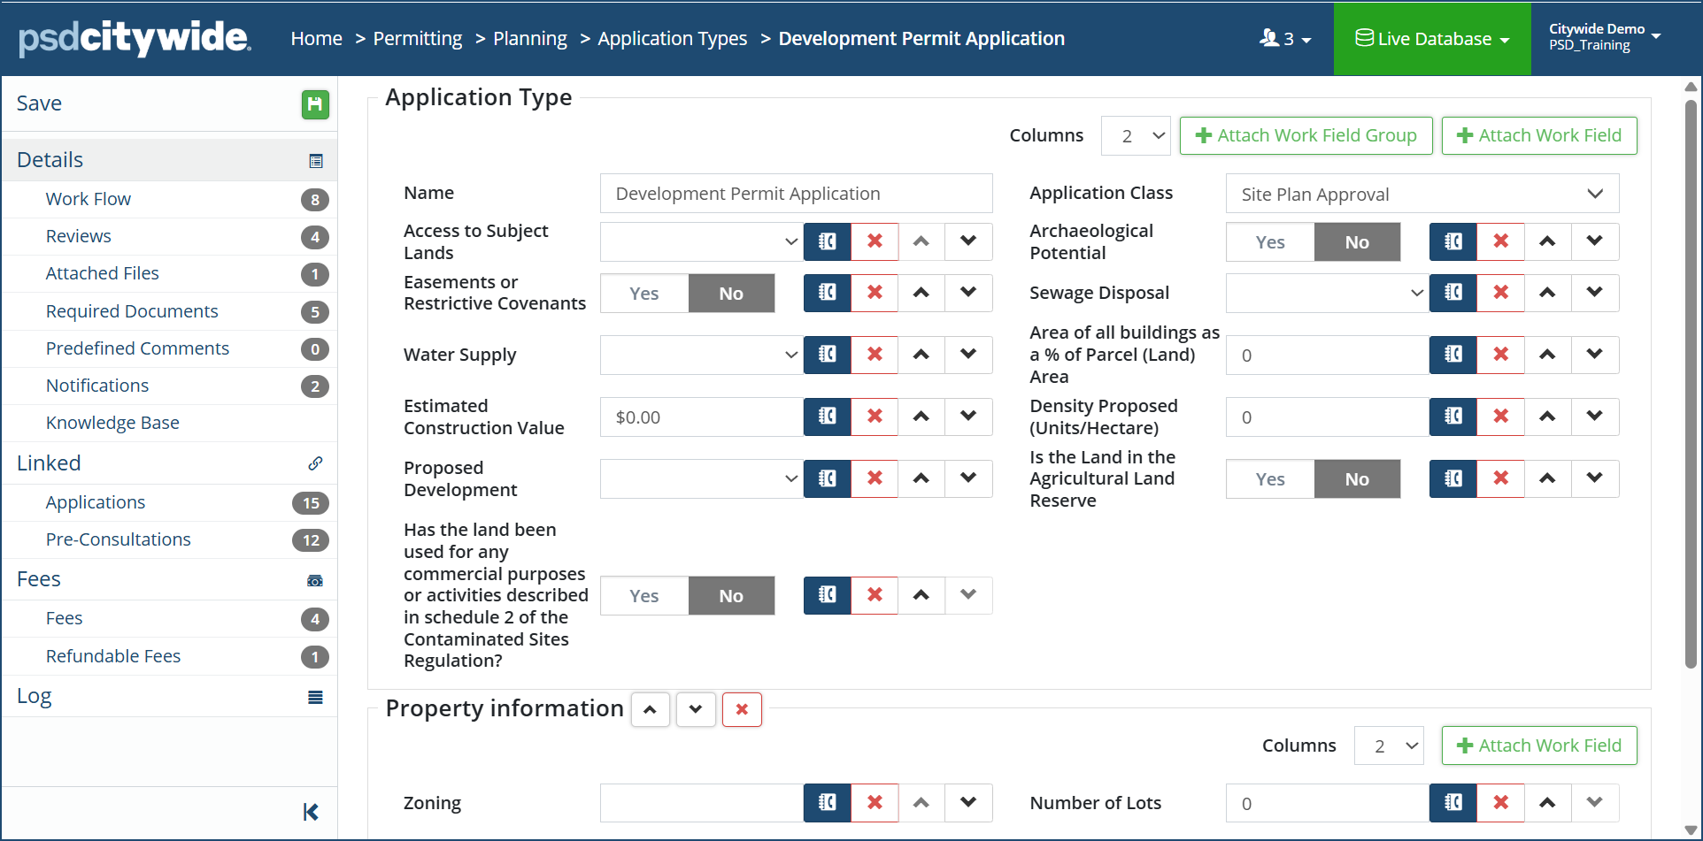Set Archaeological Potential to Yes
The height and width of the screenshot is (841, 1703).
tap(1269, 242)
